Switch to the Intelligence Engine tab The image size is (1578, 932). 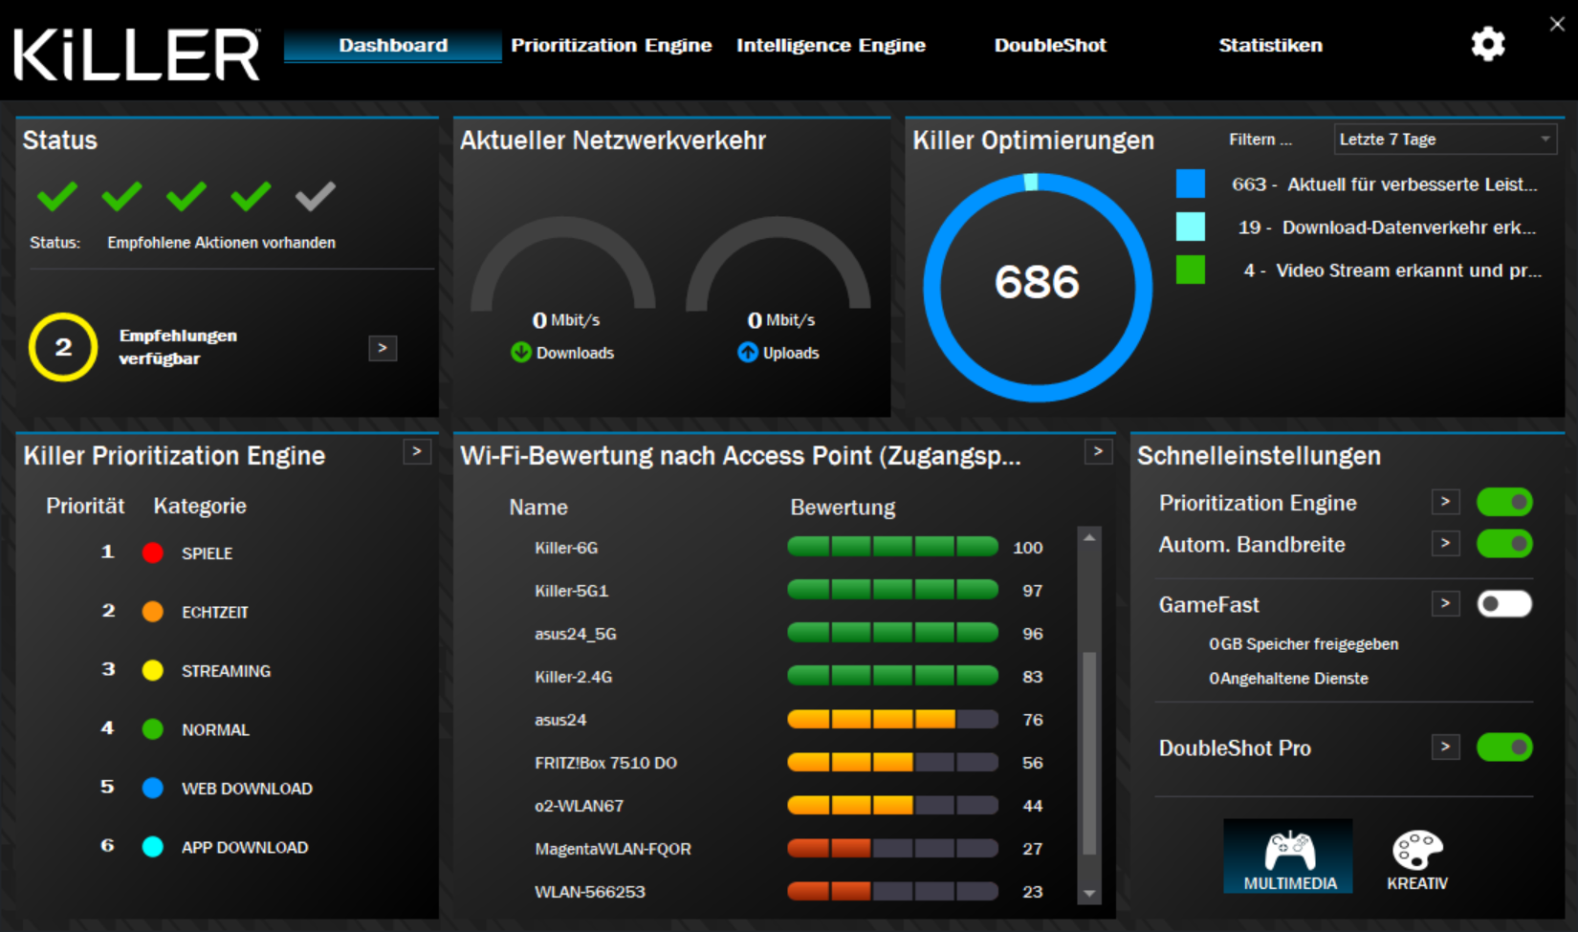point(831,45)
